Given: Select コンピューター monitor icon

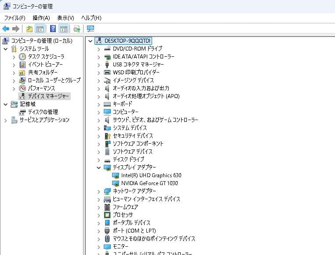Looking at the screenshot, I should pos(107,112).
